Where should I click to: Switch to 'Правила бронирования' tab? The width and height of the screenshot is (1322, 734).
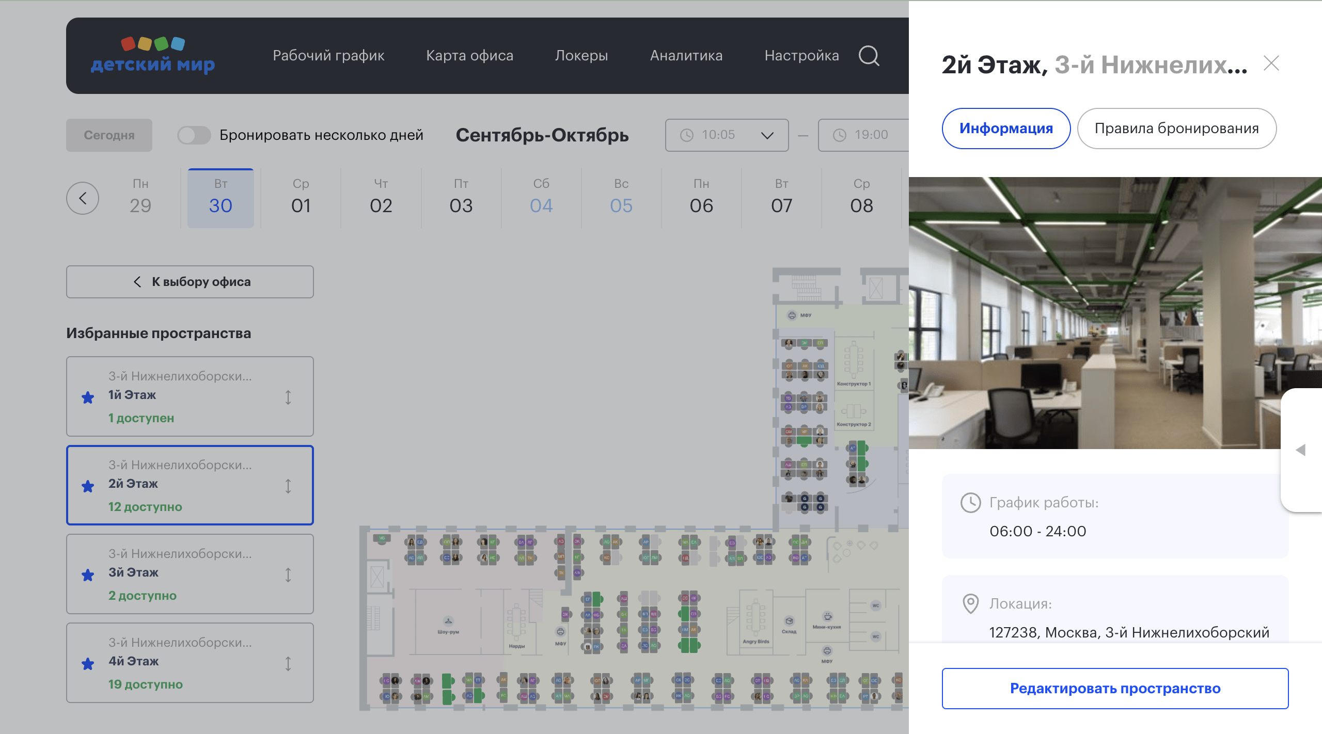point(1176,129)
